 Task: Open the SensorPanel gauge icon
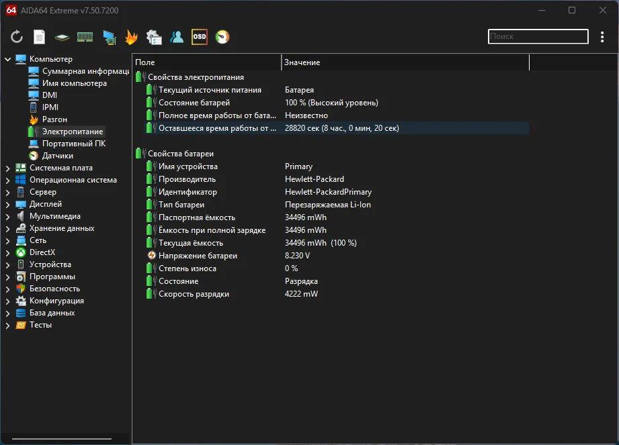(x=222, y=37)
